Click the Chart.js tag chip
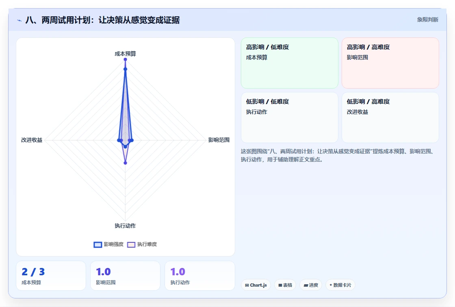The width and height of the screenshot is (455, 307). 256,285
